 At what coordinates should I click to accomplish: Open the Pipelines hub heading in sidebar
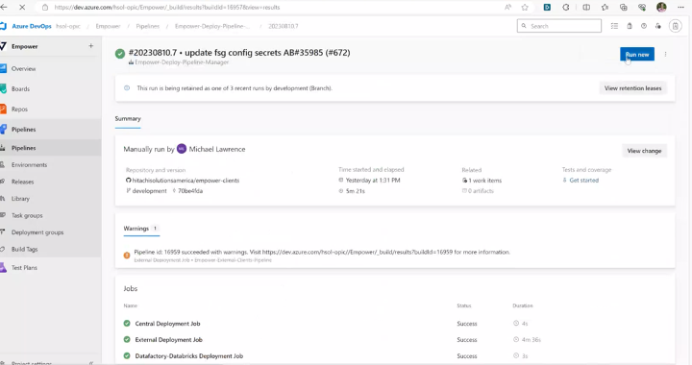click(x=23, y=130)
